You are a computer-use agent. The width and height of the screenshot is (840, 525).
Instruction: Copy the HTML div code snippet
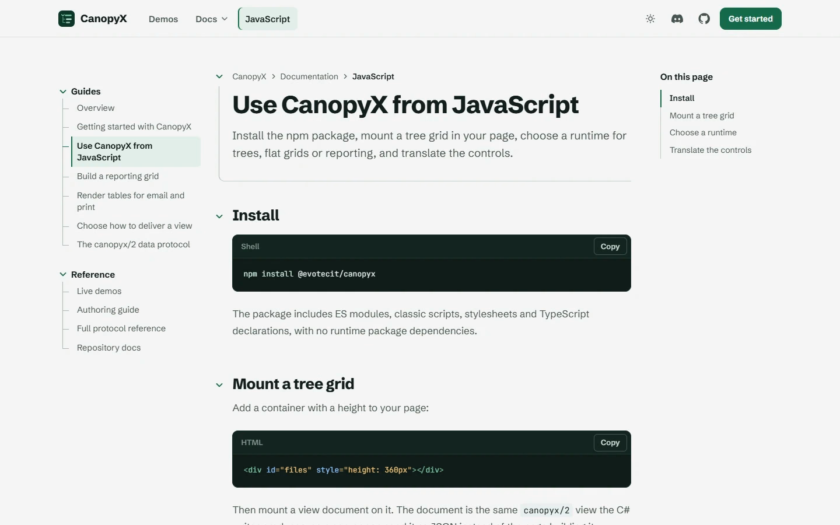(610, 443)
